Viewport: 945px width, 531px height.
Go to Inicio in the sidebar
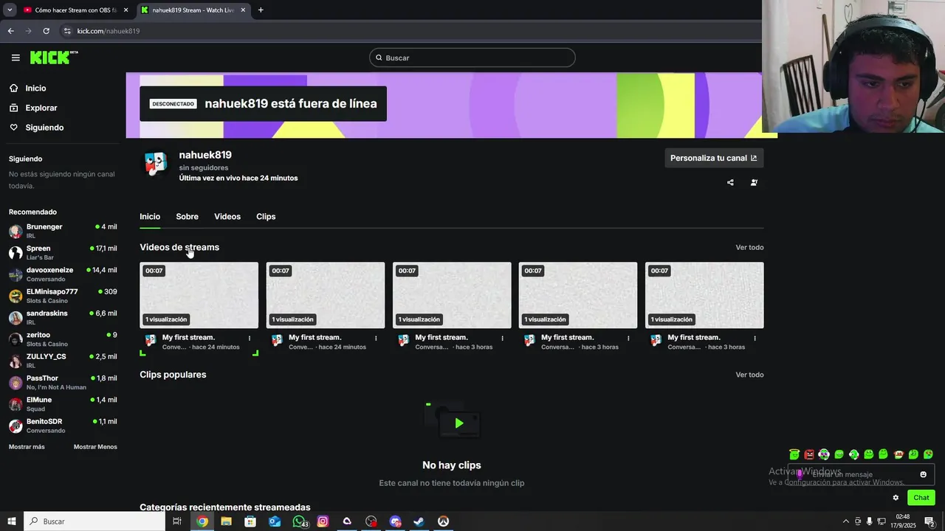click(x=35, y=88)
